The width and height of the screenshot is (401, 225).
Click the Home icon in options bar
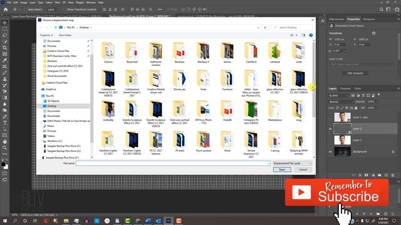pos(6,9)
